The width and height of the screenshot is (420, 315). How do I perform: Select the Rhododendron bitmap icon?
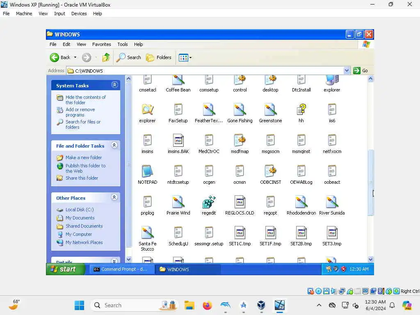pyautogui.click(x=301, y=202)
